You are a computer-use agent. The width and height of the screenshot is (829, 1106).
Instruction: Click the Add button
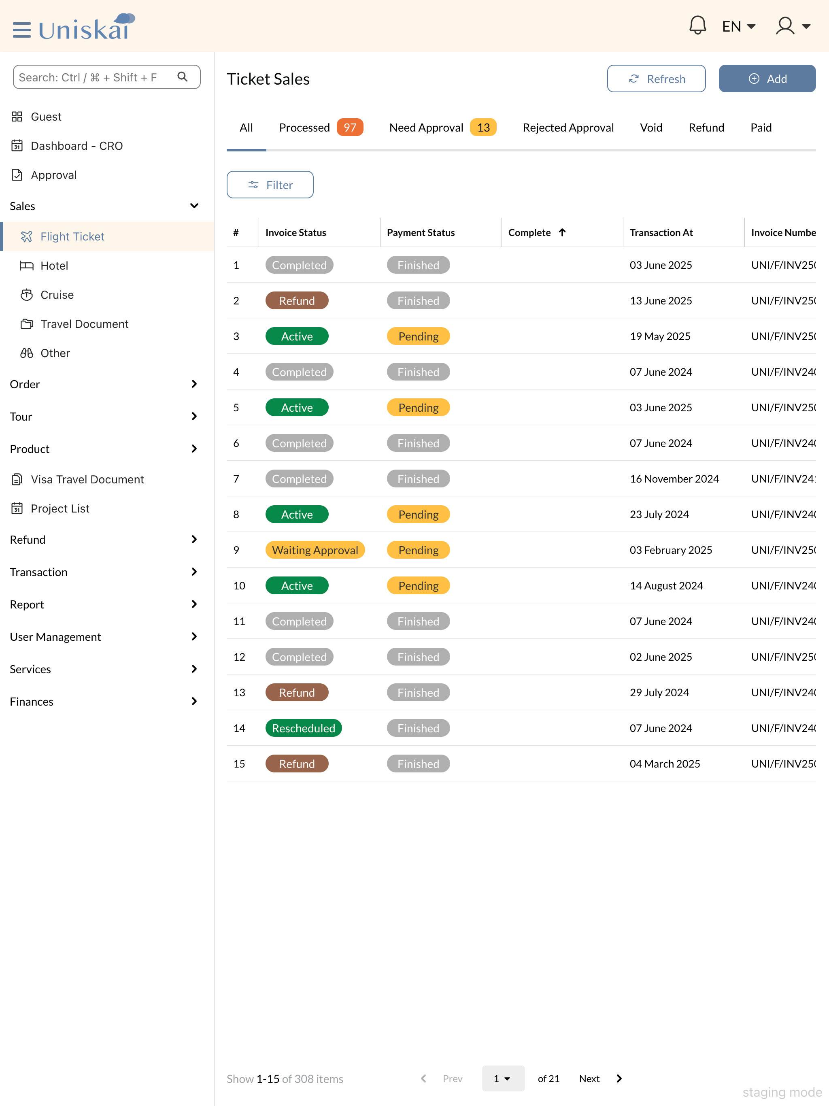point(767,79)
